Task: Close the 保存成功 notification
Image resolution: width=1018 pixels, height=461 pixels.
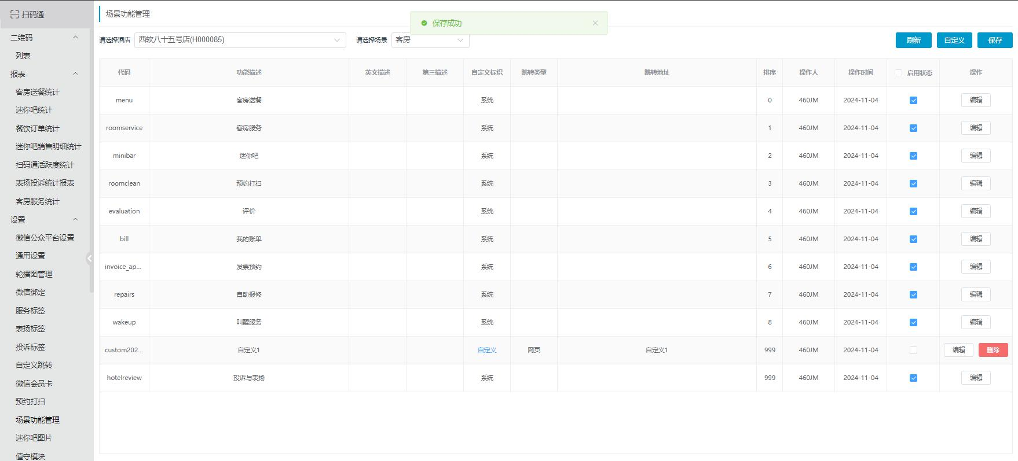Action: (x=595, y=23)
